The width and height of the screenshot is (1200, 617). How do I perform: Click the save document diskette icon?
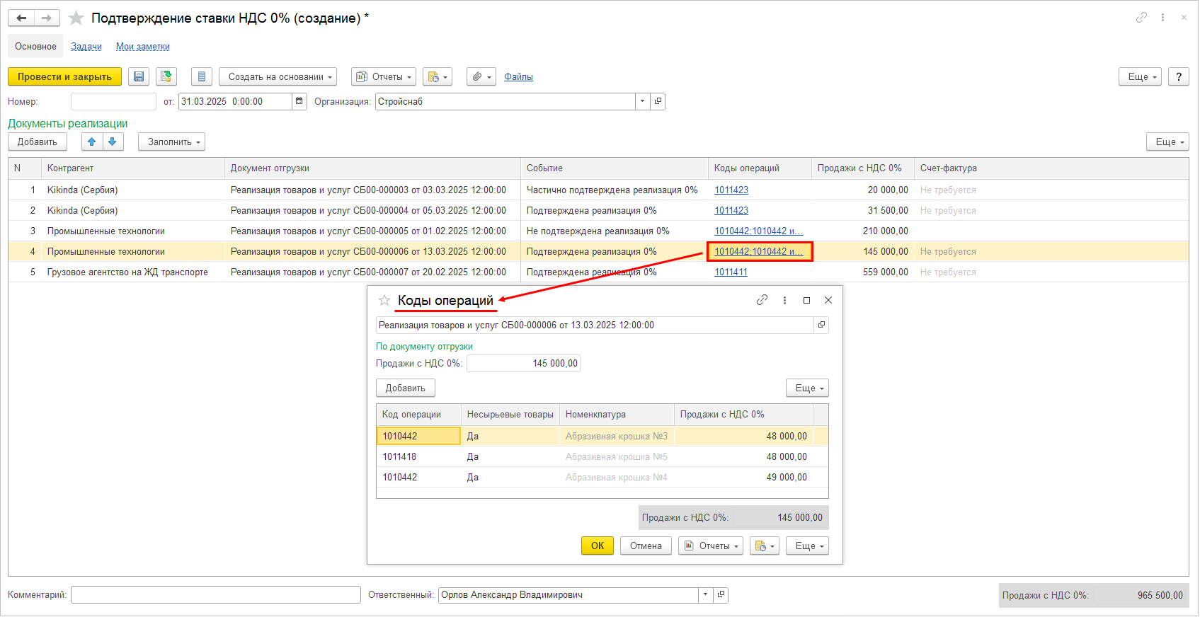click(x=139, y=76)
